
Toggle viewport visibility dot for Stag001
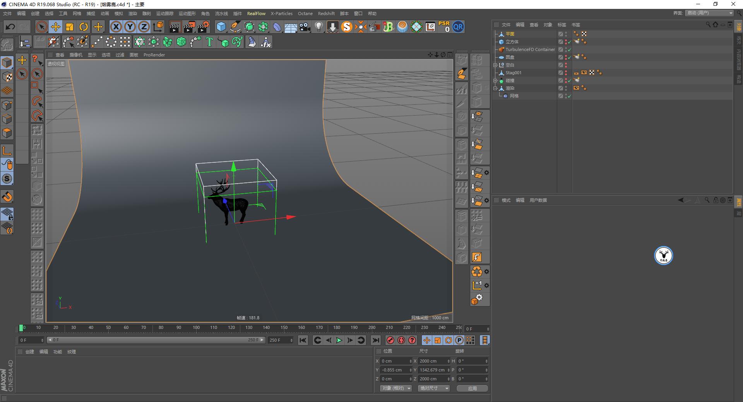coord(566,72)
